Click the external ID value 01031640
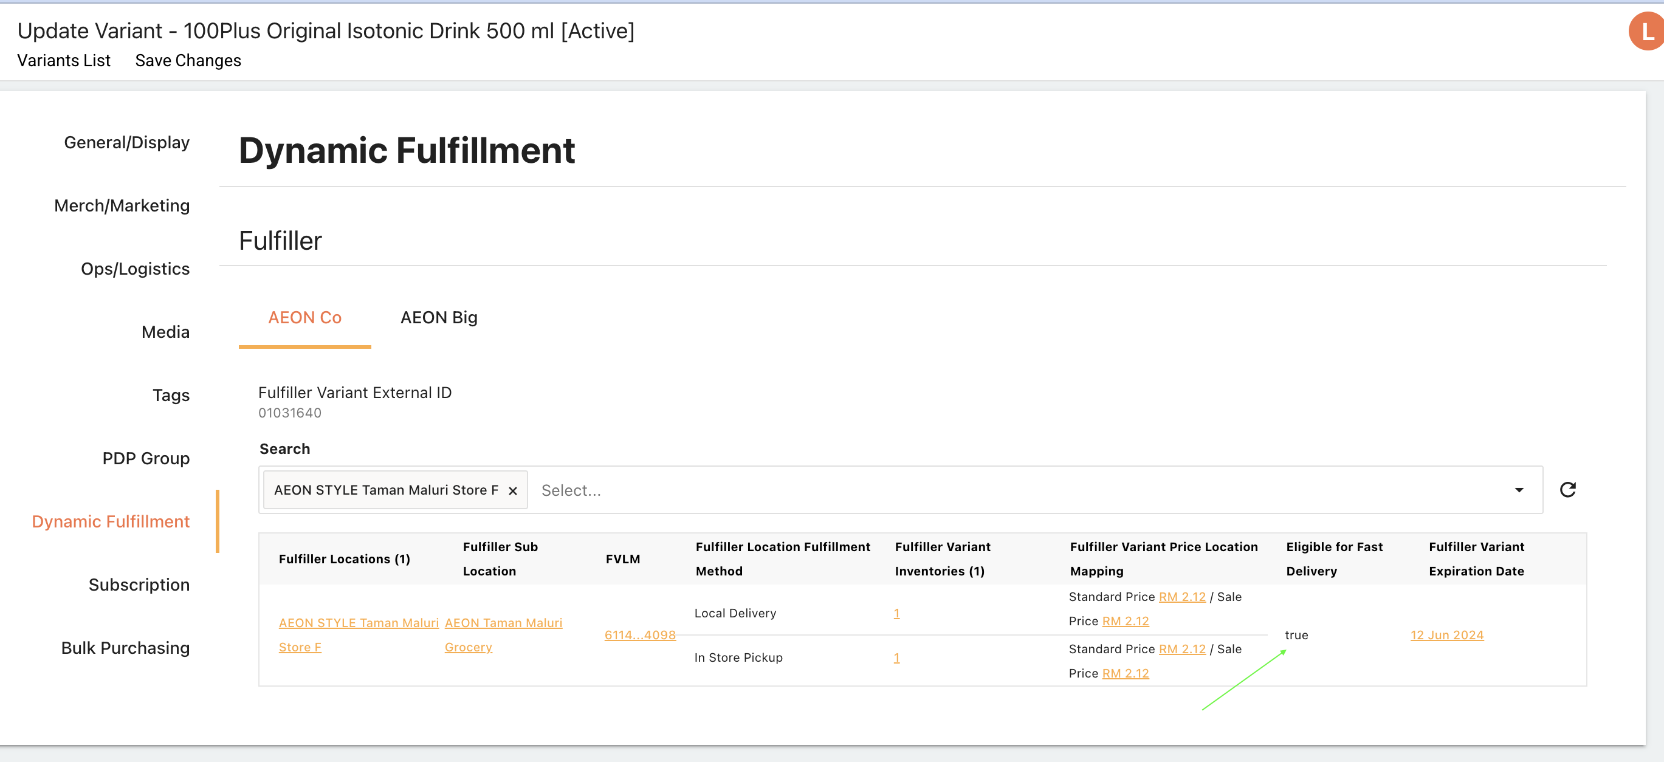The width and height of the screenshot is (1664, 762). [x=290, y=413]
